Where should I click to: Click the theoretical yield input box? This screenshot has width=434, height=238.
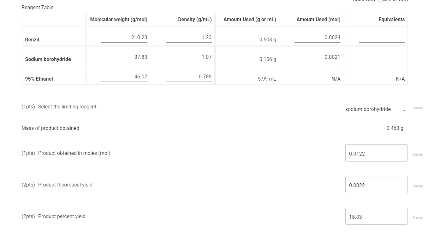tap(376, 185)
